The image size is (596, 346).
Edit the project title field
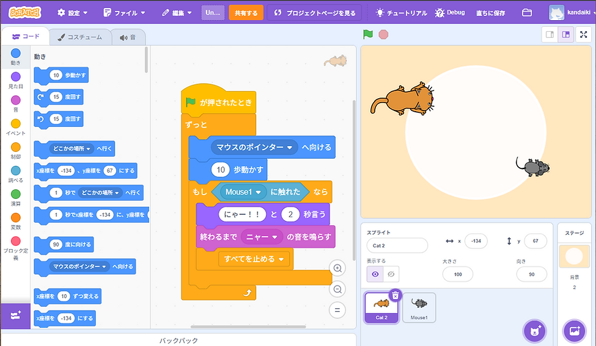[x=213, y=13]
